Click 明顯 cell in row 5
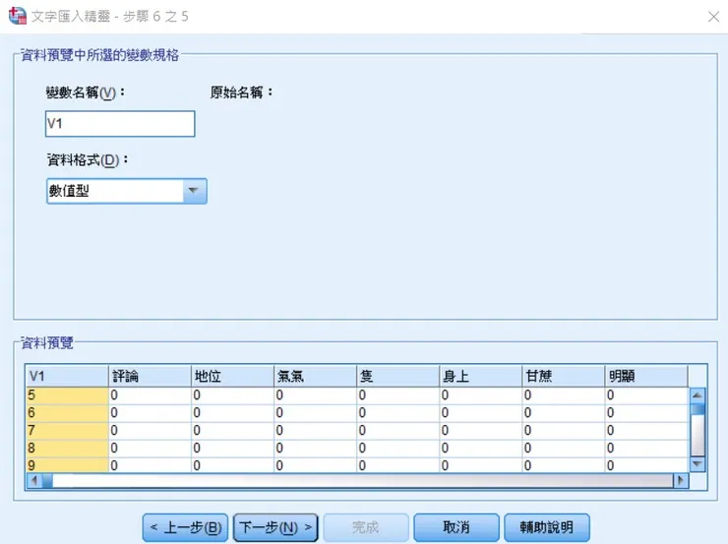Image resolution: width=728 pixels, height=544 pixels. click(x=646, y=395)
